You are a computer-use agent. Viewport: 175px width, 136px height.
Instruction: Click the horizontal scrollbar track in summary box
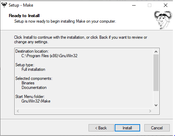point(84,111)
